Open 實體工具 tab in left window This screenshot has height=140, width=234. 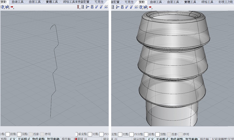pyautogui.click(x=52, y=2)
